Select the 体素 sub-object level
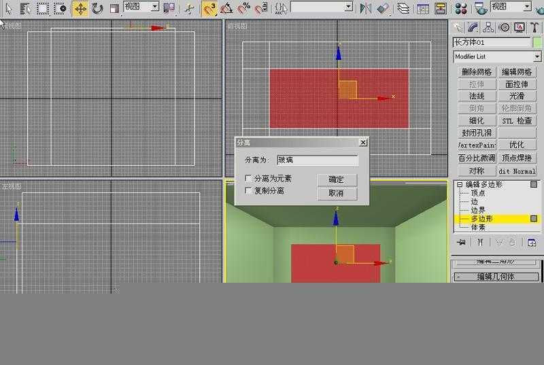Image resolution: width=544 pixels, height=365 pixels. point(478,228)
